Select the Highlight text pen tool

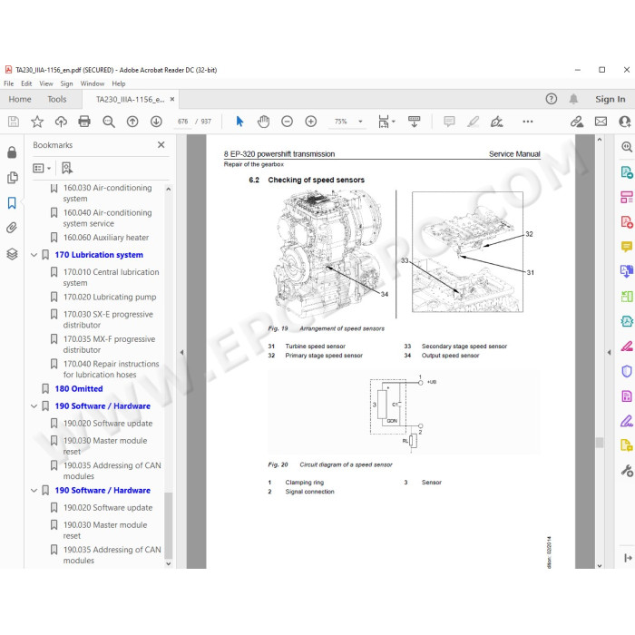tap(473, 122)
